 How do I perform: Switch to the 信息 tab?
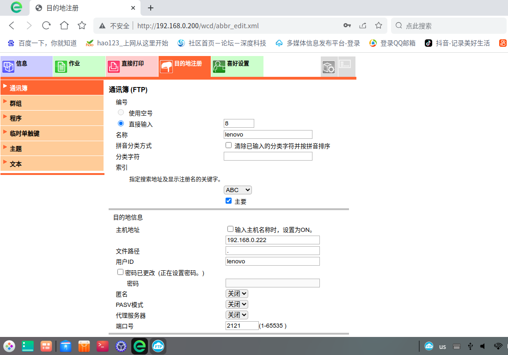(26, 67)
